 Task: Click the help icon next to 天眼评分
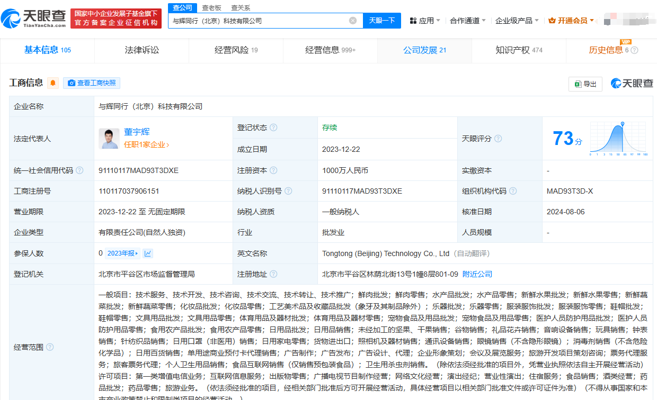click(498, 139)
